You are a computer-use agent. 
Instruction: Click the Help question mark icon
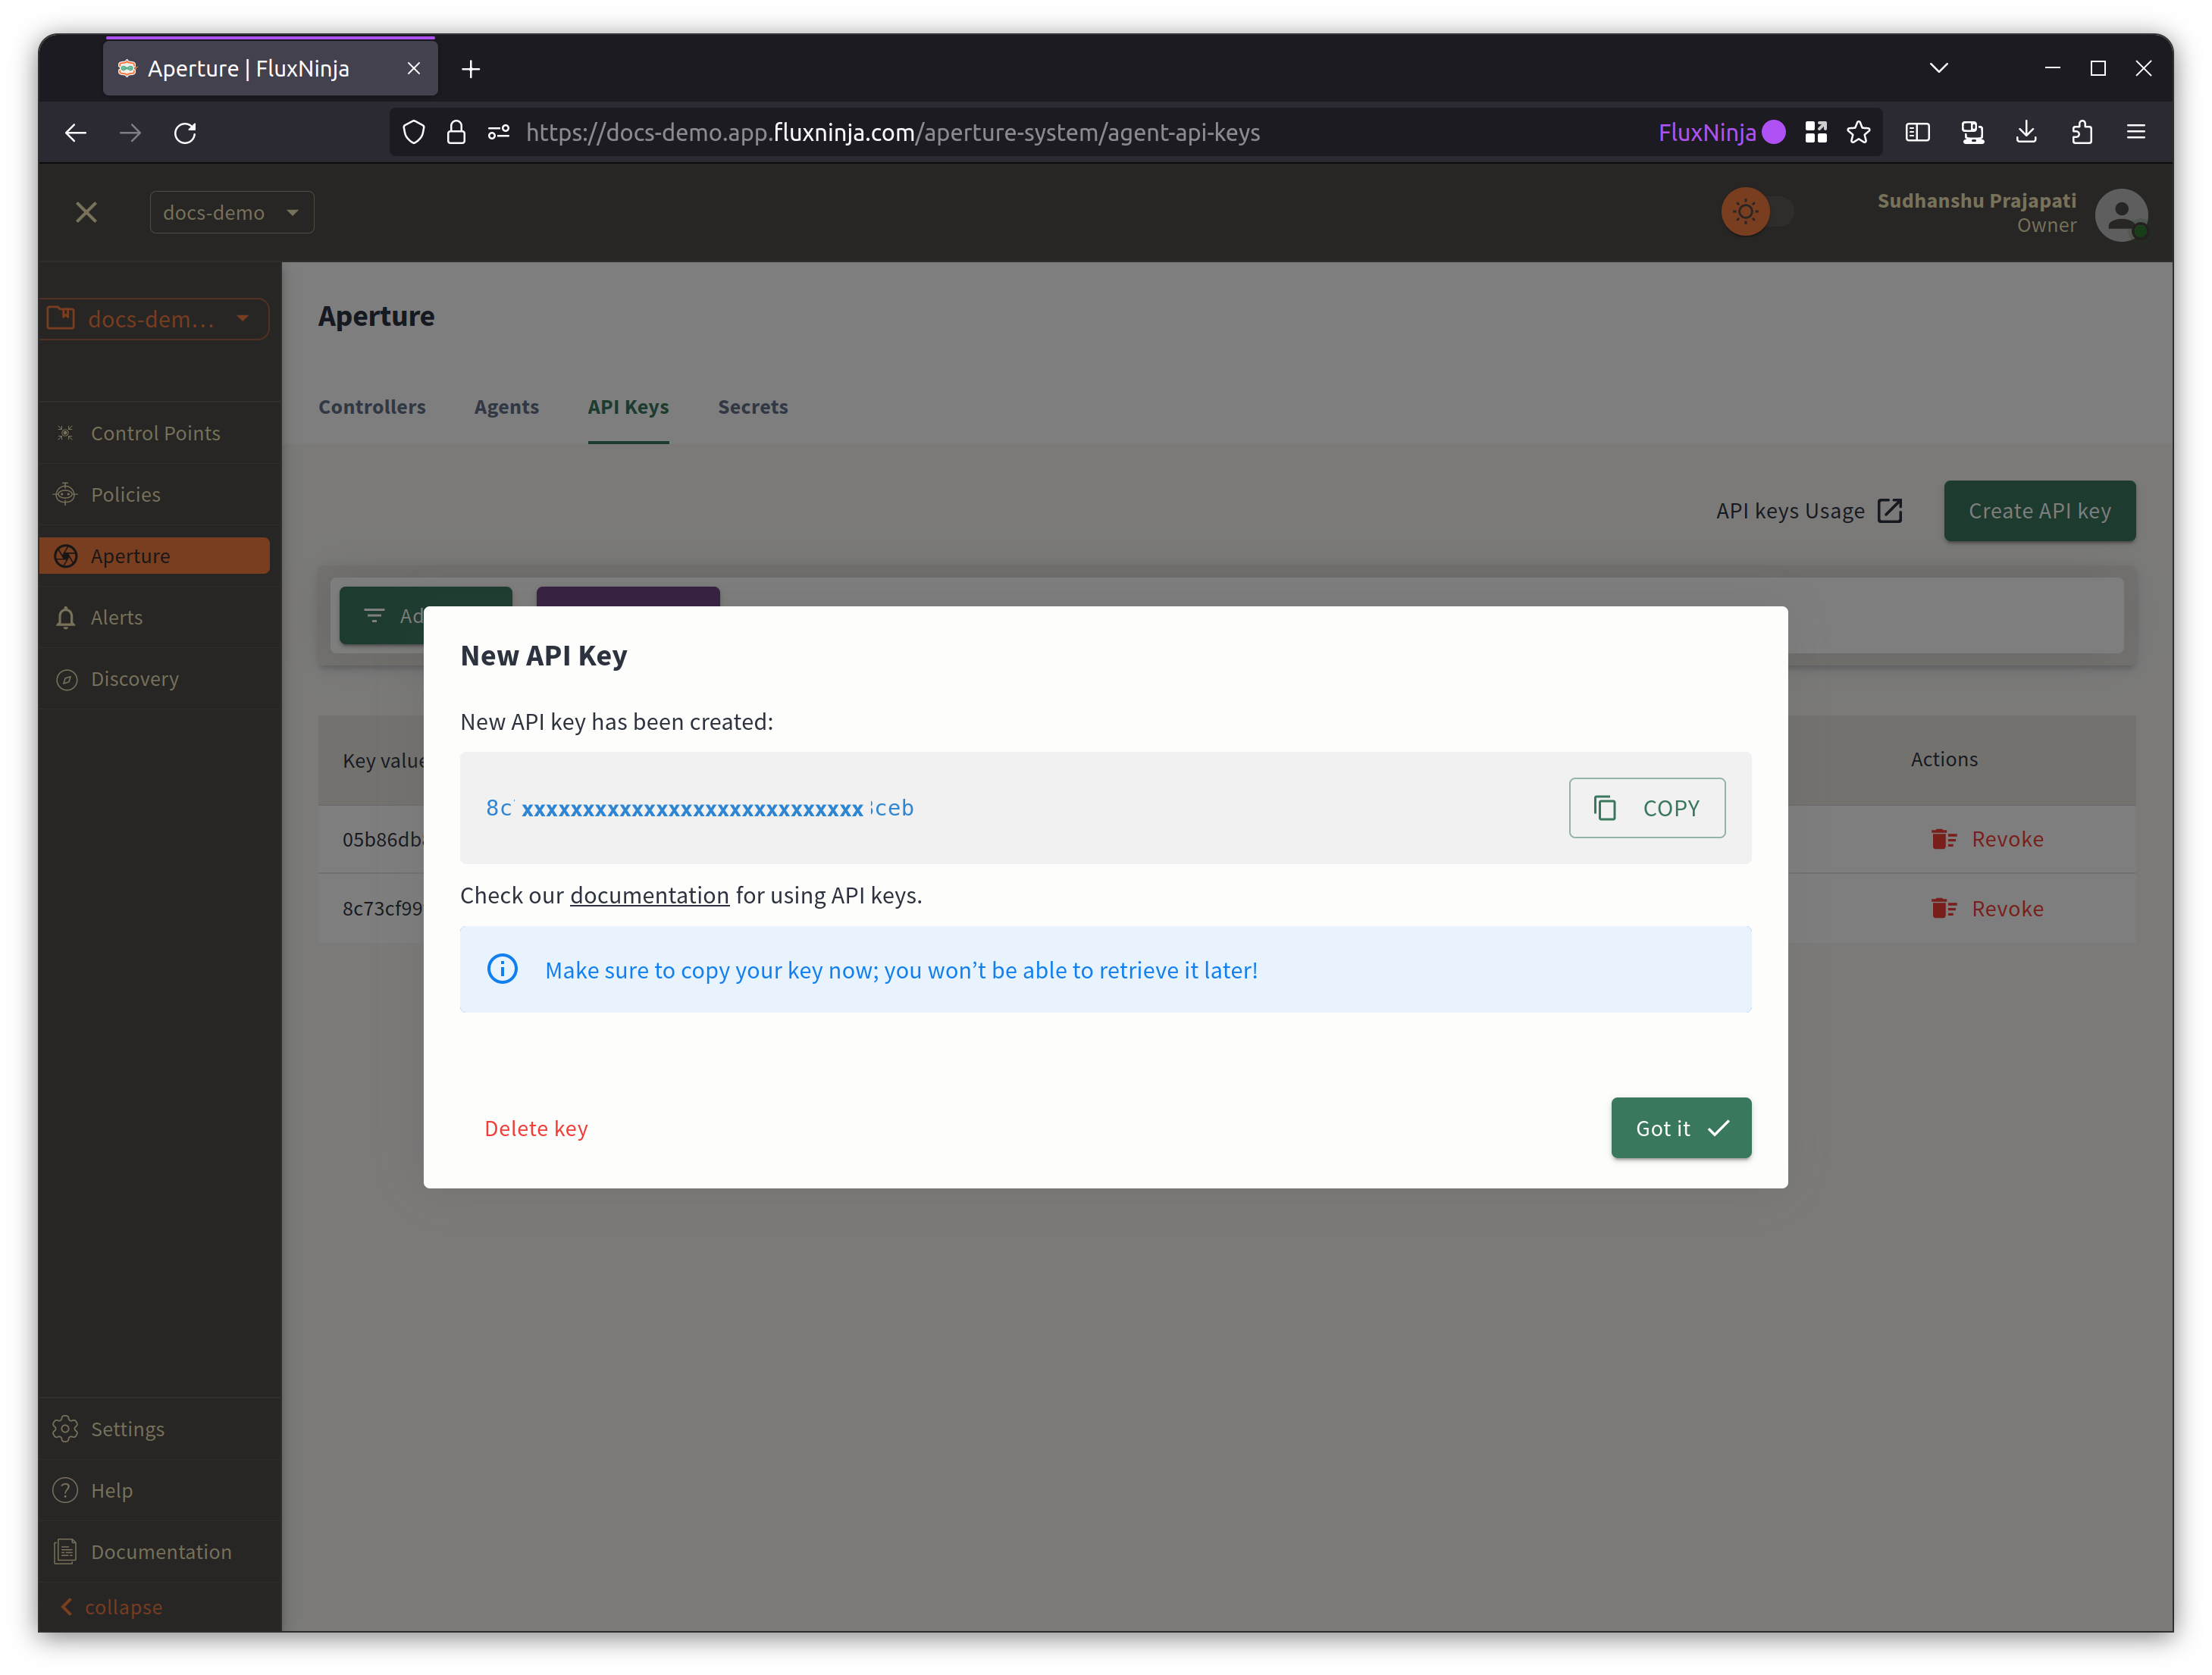(65, 1490)
